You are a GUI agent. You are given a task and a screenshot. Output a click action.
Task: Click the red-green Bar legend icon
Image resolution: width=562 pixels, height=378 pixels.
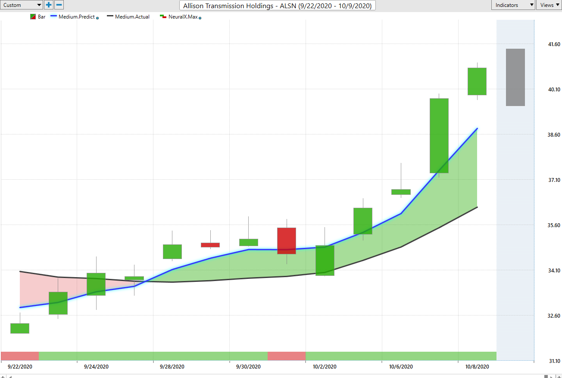33,17
